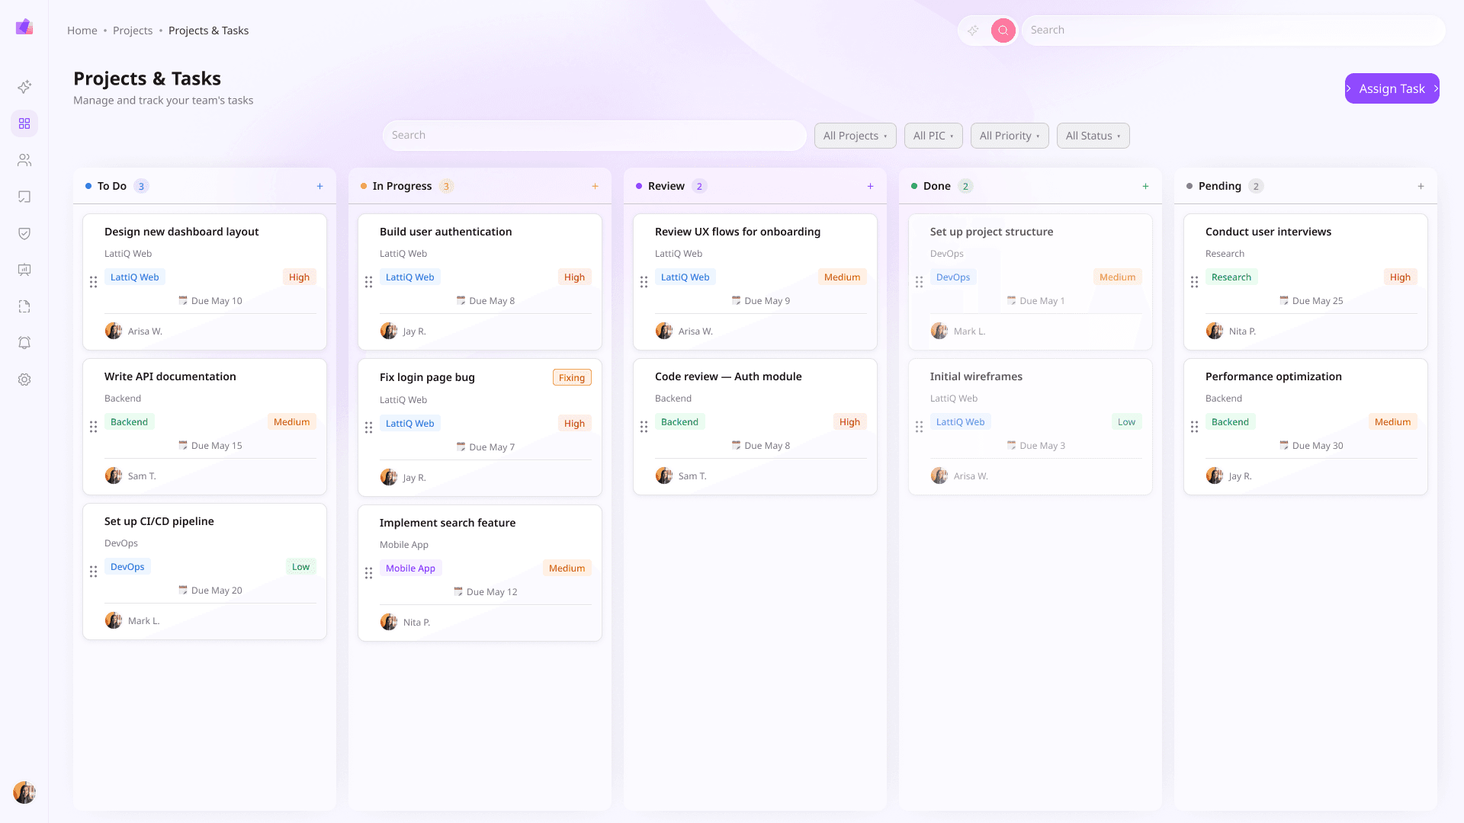Click Mobile App tag on search feature card
Image resolution: width=1464 pixels, height=823 pixels.
tap(410, 568)
